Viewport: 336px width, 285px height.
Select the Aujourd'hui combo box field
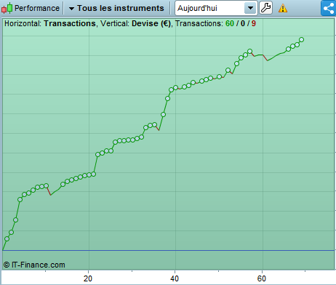[216, 8]
